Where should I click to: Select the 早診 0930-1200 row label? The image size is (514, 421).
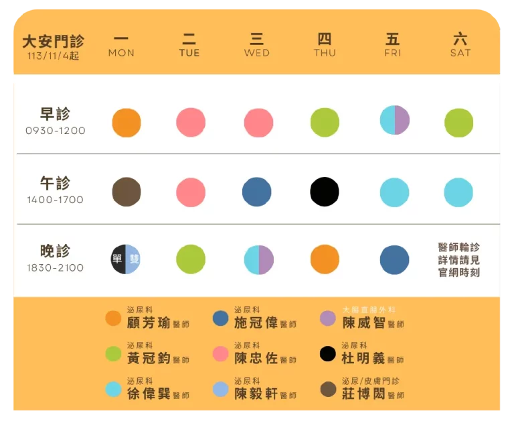pos(56,121)
